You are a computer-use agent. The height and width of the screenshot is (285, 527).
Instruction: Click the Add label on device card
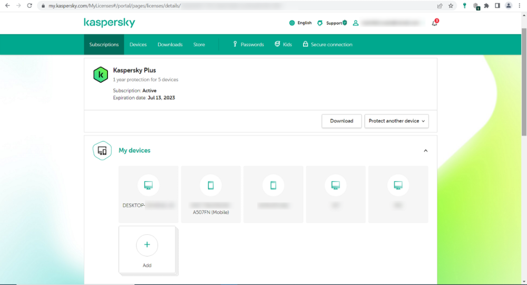pos(147,265)
